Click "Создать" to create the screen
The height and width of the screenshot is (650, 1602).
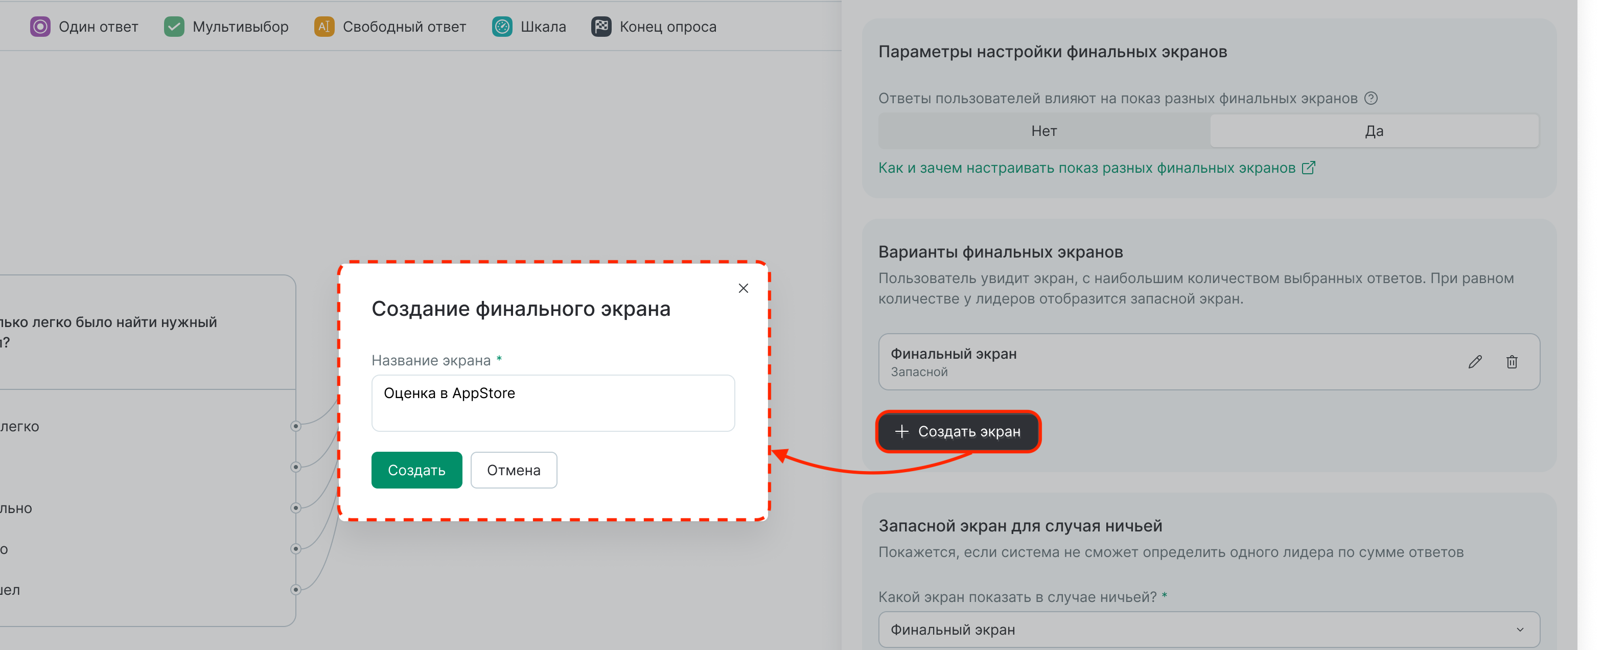click(x=416, y=470)
